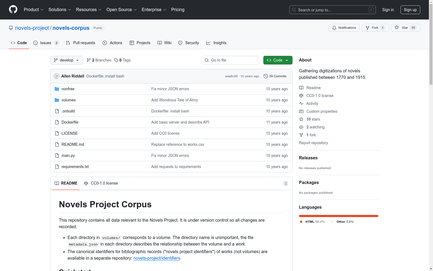View the 2 Branches link
Viewport: 433px width, 271px height.
(x=99, y=60)
